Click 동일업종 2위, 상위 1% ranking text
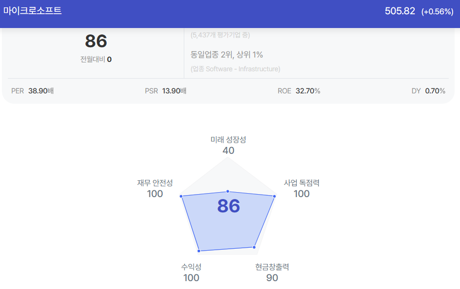This screenshot has width=460, height=289. pyautogui.click(x=227, y=55)
